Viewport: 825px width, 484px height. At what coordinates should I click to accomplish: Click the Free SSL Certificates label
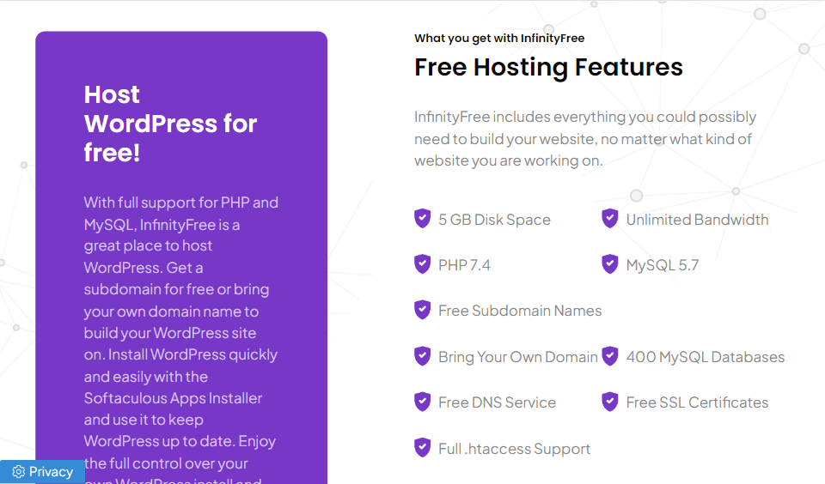[697, 402]
